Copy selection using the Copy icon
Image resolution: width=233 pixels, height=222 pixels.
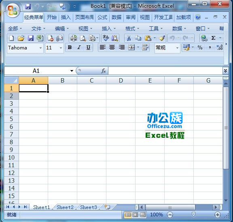click(x=138, y=38)
